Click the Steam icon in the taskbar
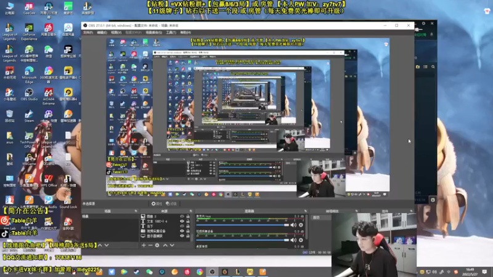493x277 pixels. pos(136,271)
